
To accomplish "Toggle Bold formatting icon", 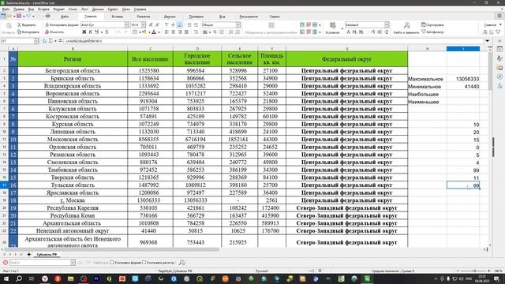I will click(x=84, y=32).
